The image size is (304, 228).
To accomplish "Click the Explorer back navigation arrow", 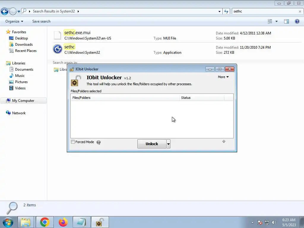I will pyautogui.click(x=5, y=12).
